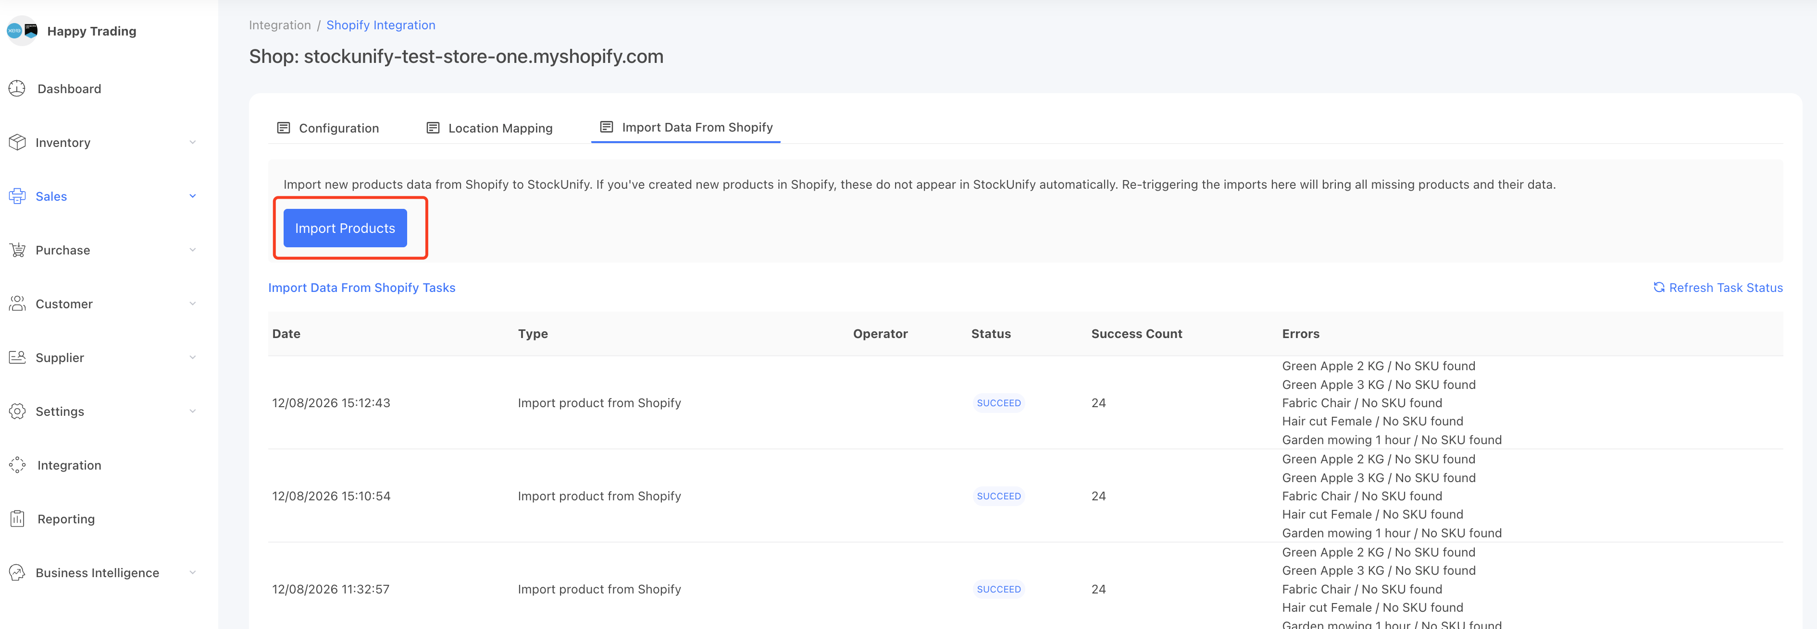This screenshot has width=1817, height=629.
Task: Open the Shopify Integration breadcrumb link
Action: tap(381, 25)
